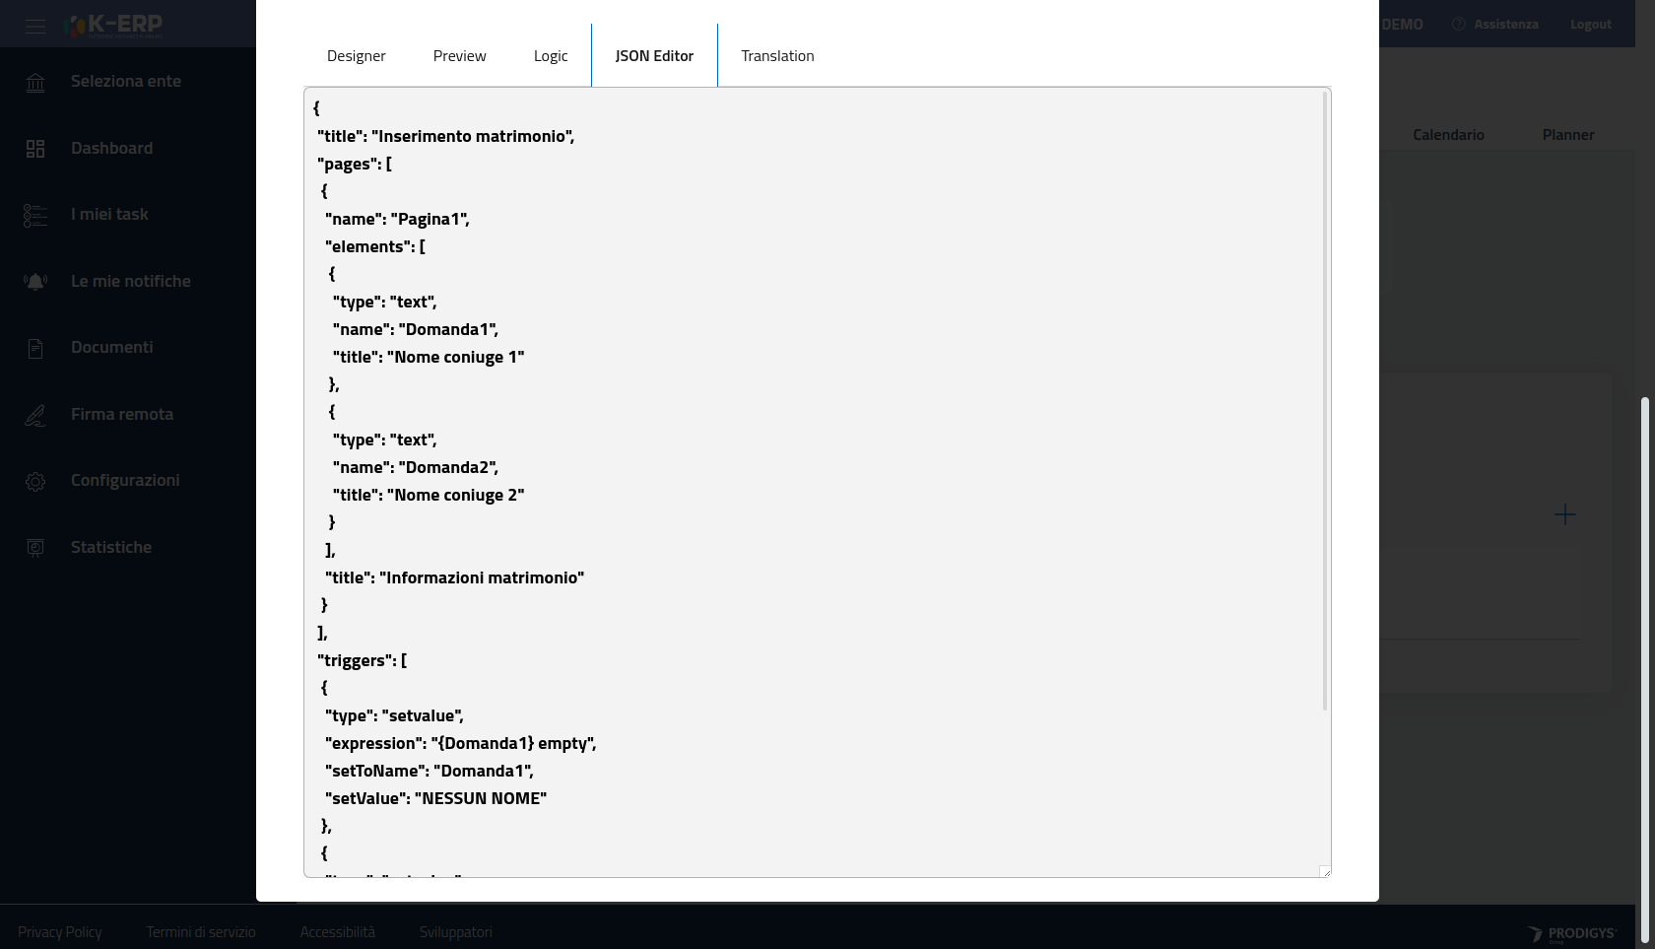Click the Logout link
The height and width of the screenshot is (949, 1655).
[x=1590, y=25]
